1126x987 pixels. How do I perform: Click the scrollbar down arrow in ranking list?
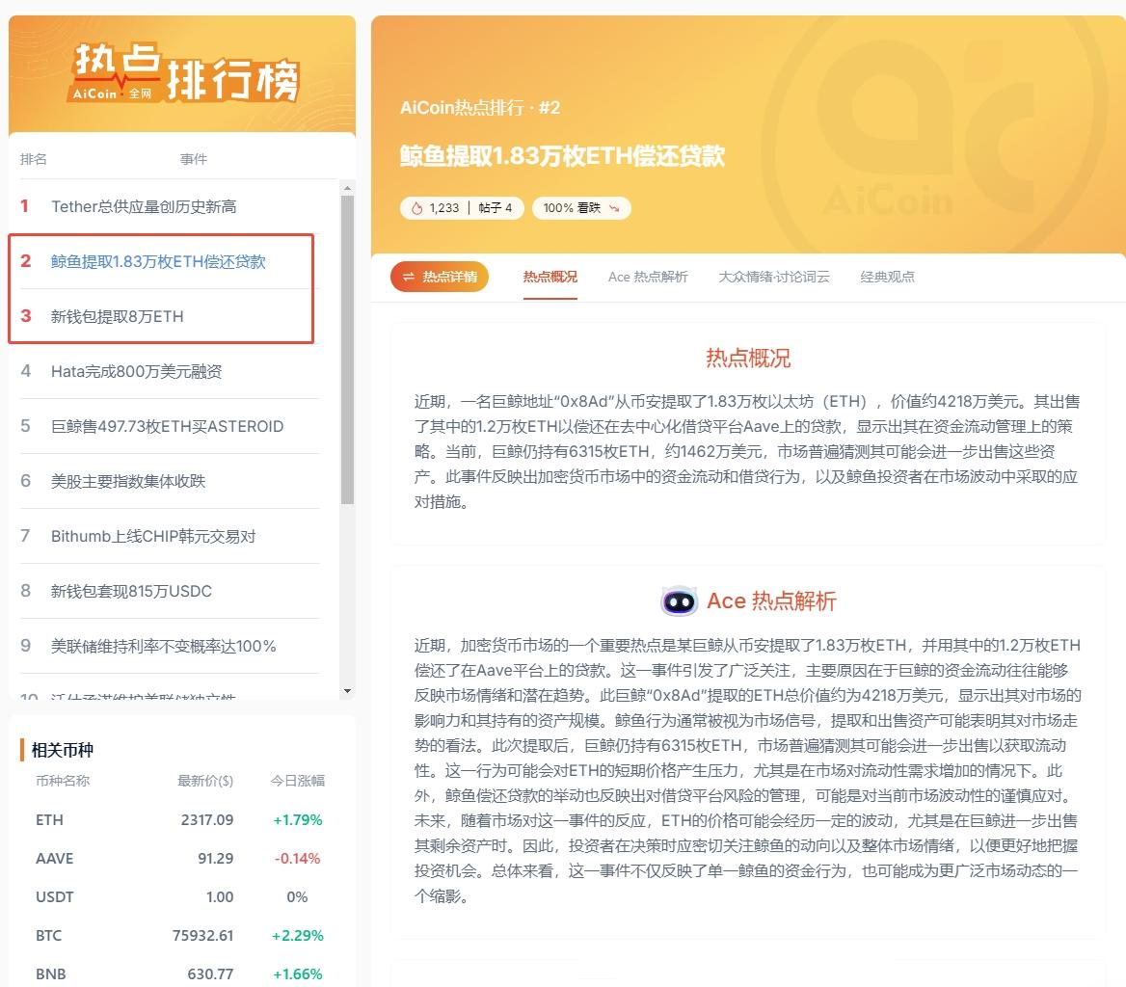pyautogui.click(x=348, y=691)
